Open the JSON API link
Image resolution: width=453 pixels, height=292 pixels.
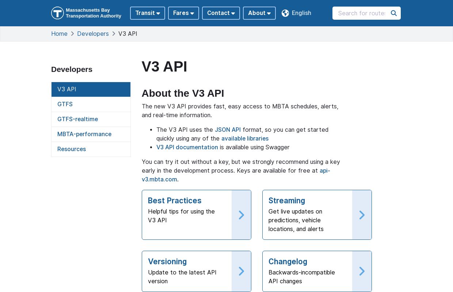click(228, 130)
